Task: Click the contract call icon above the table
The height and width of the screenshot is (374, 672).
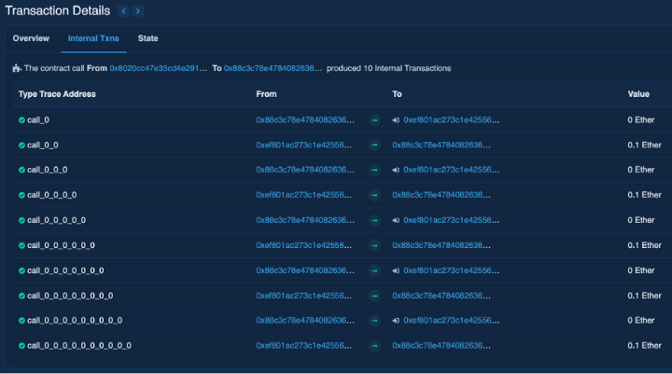Action: coord(16,68)
